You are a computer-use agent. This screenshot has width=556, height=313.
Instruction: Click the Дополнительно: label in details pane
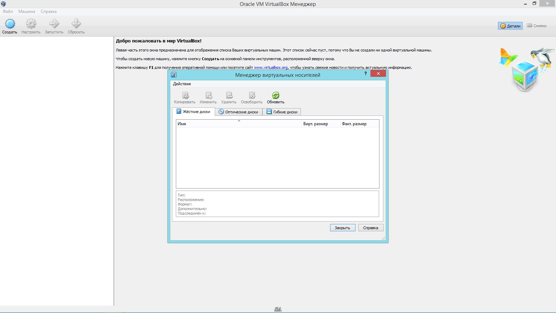[192, 209]
